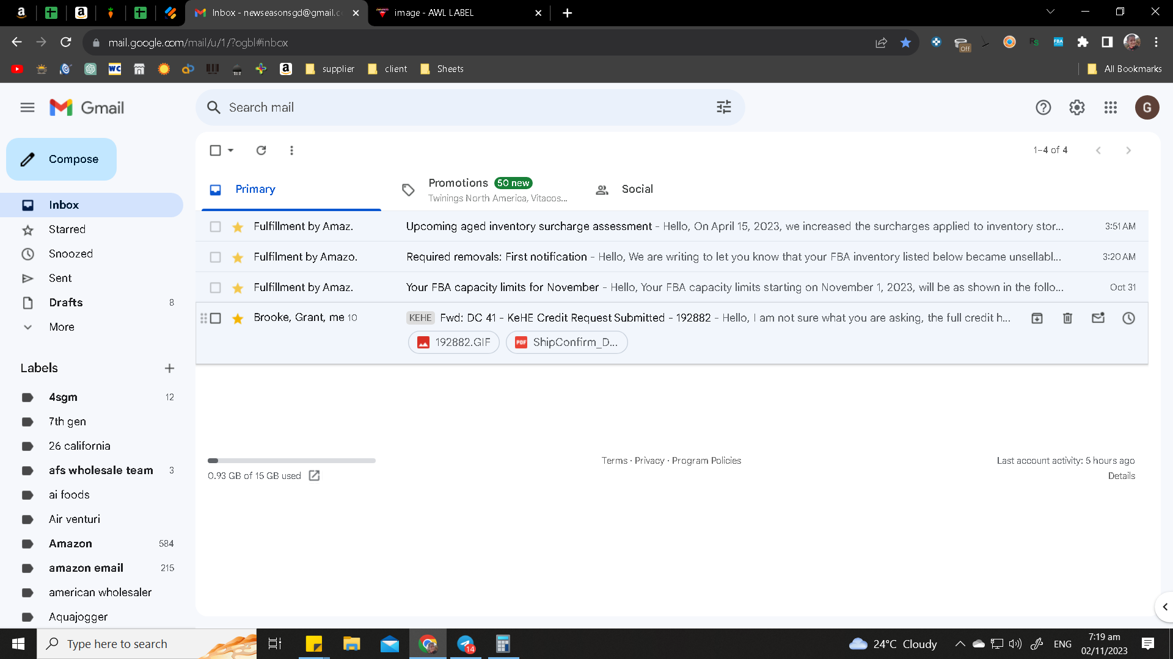The image size is (1173, 659).
Task: Unstar the Required removals email
Action: (238, 257)
